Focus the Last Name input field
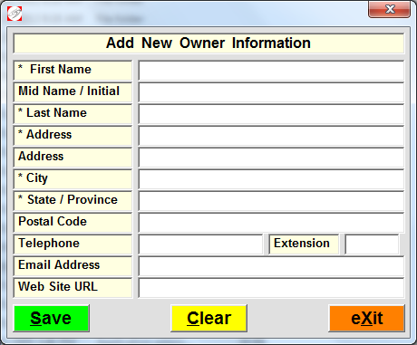Viewport: 417px width, 345px height. tap(271, 114)
